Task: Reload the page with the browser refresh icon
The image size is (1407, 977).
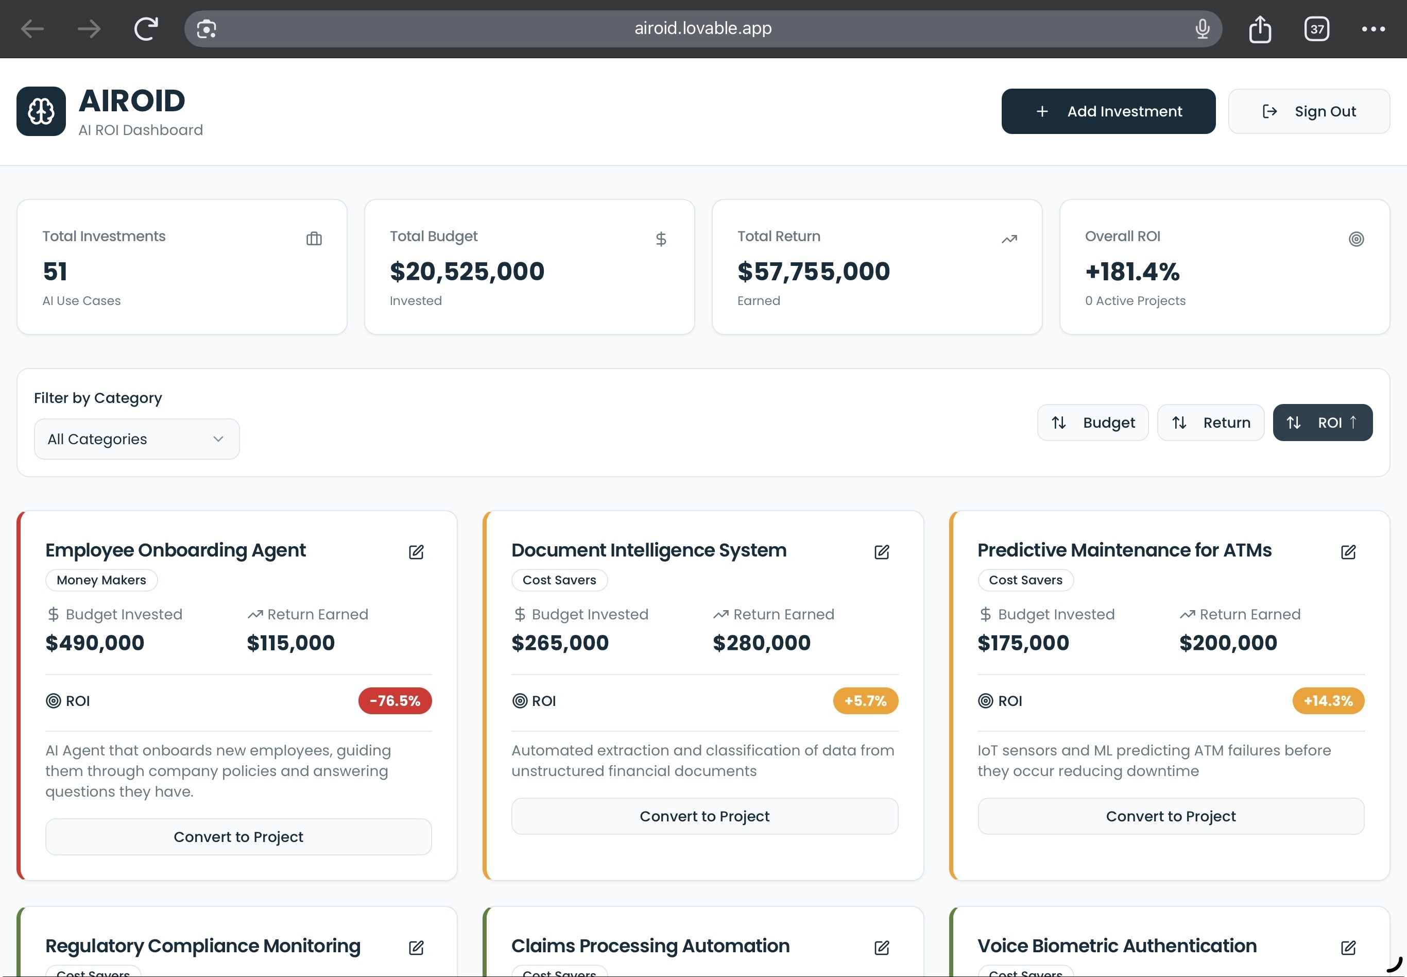Action: (146, 29)
